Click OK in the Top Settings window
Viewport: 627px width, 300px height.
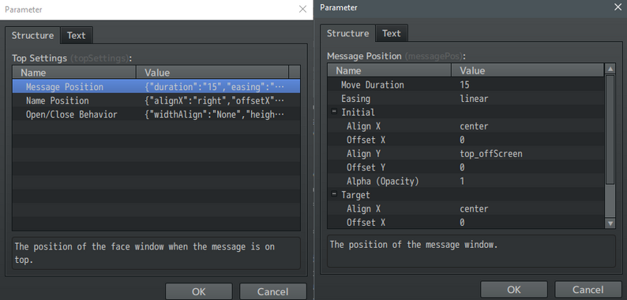pyautogui.click(x=199, y=291)
